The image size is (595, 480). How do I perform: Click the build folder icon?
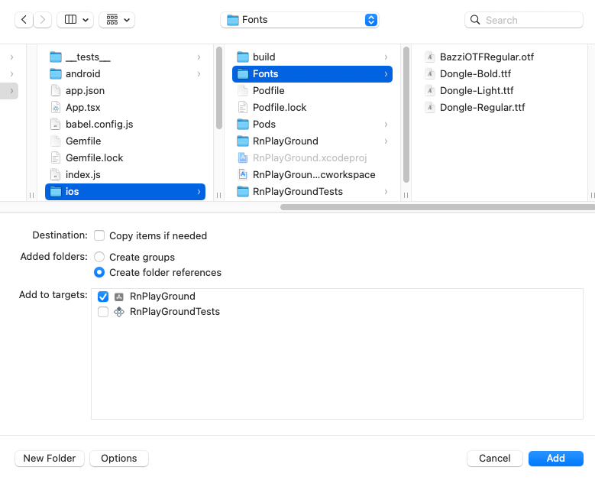click(243, 57)
